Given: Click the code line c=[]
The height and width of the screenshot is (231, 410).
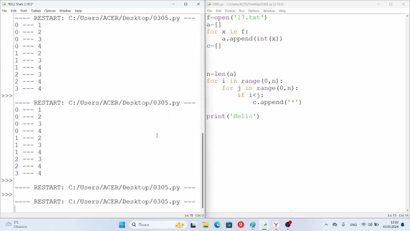Looking at the screenshot, I should click(x=214, y=46).
